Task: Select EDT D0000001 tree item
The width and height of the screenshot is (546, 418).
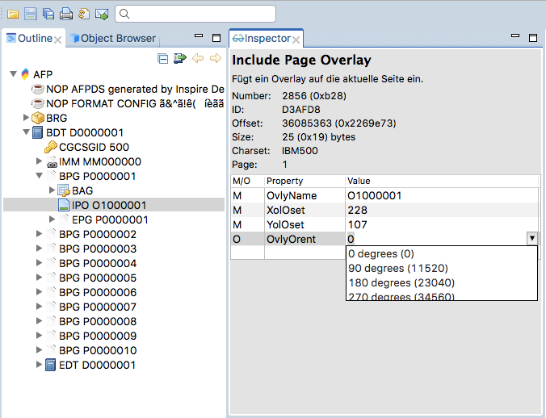Action: click(97, 365)
